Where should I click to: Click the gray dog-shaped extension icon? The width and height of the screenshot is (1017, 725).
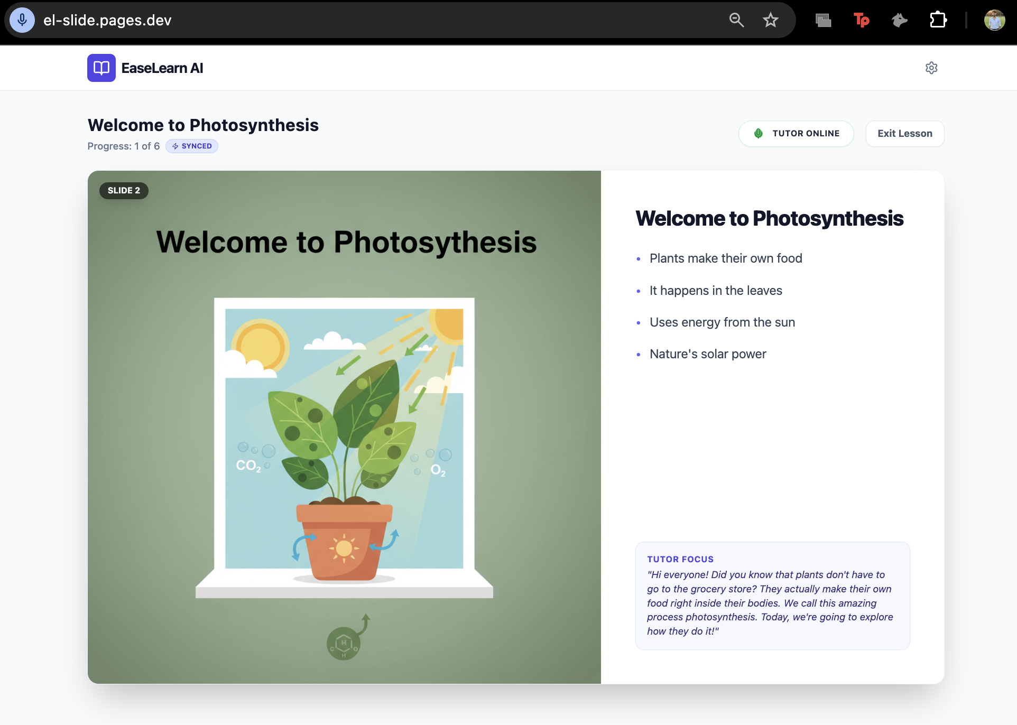(x=899, y=20)
